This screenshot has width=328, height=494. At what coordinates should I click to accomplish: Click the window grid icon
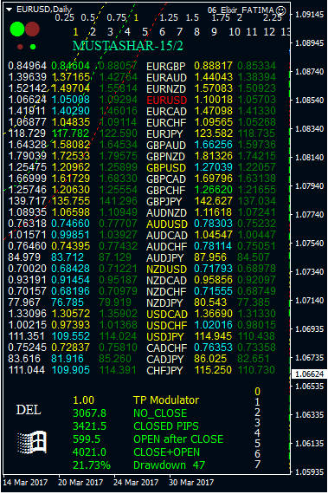(32, 442)
